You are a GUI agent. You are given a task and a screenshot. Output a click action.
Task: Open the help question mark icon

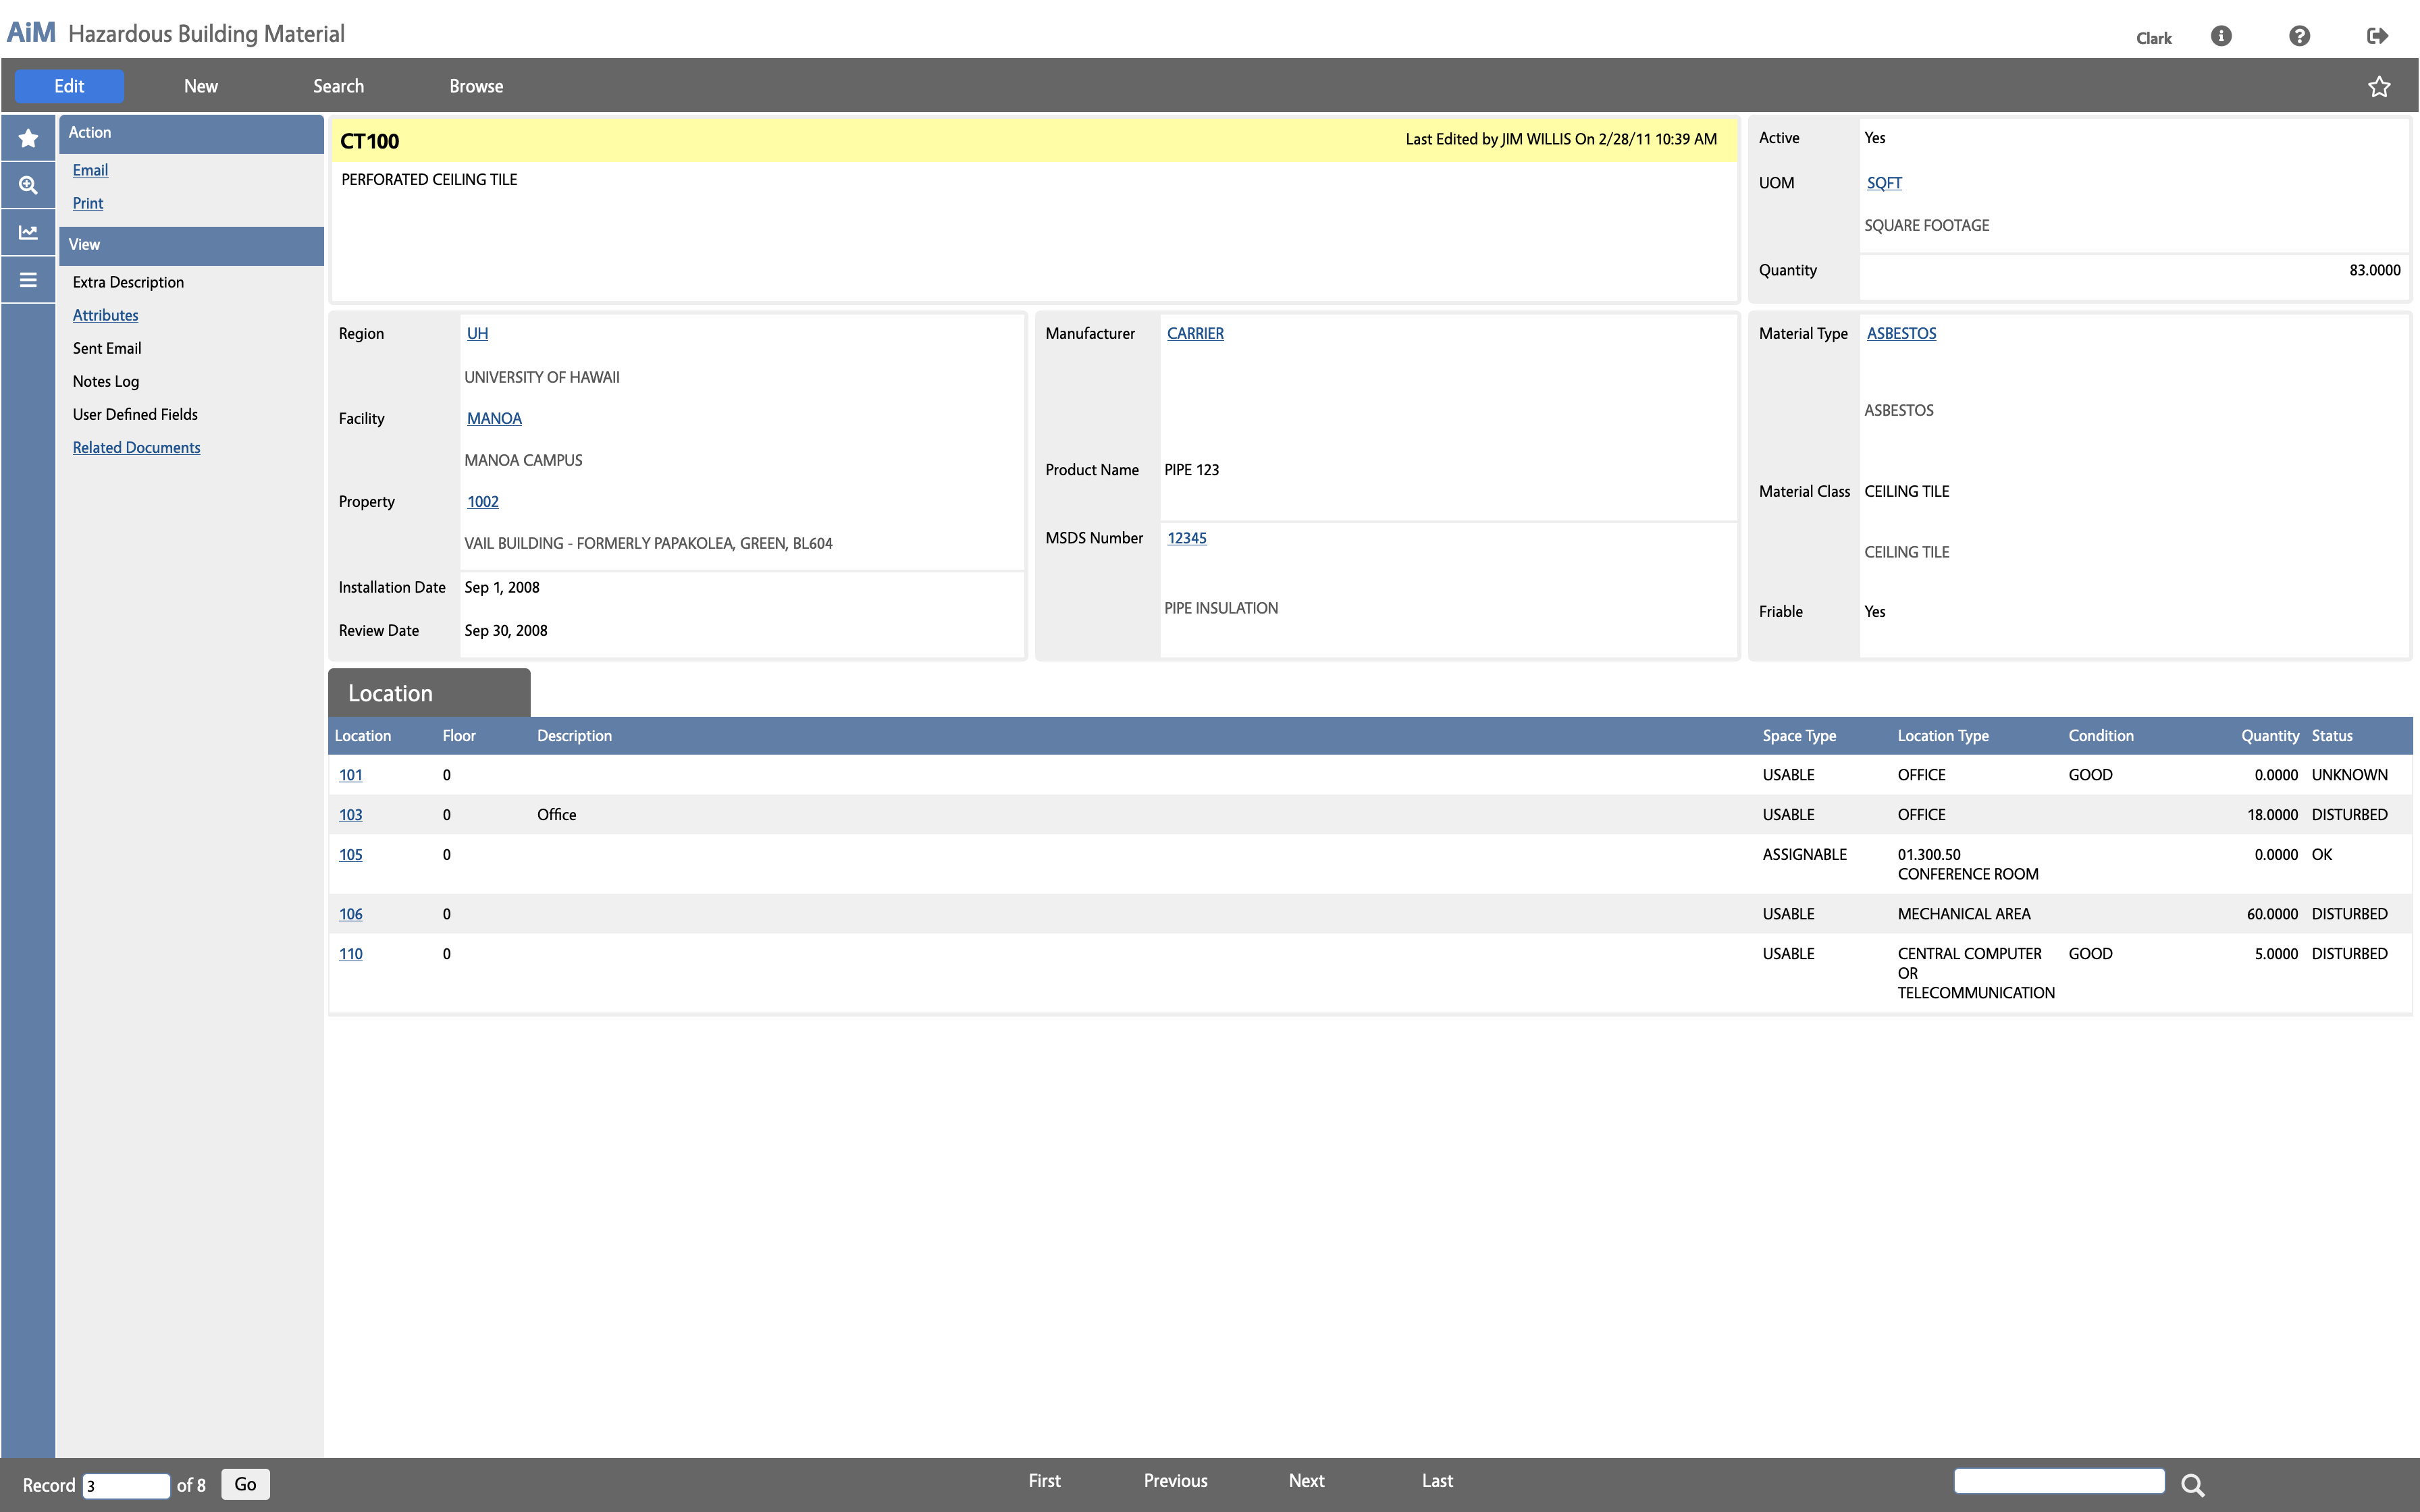(2299, 36)
